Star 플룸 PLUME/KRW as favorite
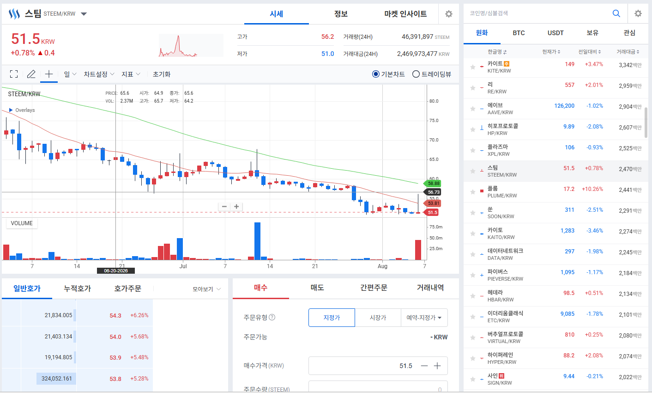Screen dimensions: 652x393 click(473, 192)
